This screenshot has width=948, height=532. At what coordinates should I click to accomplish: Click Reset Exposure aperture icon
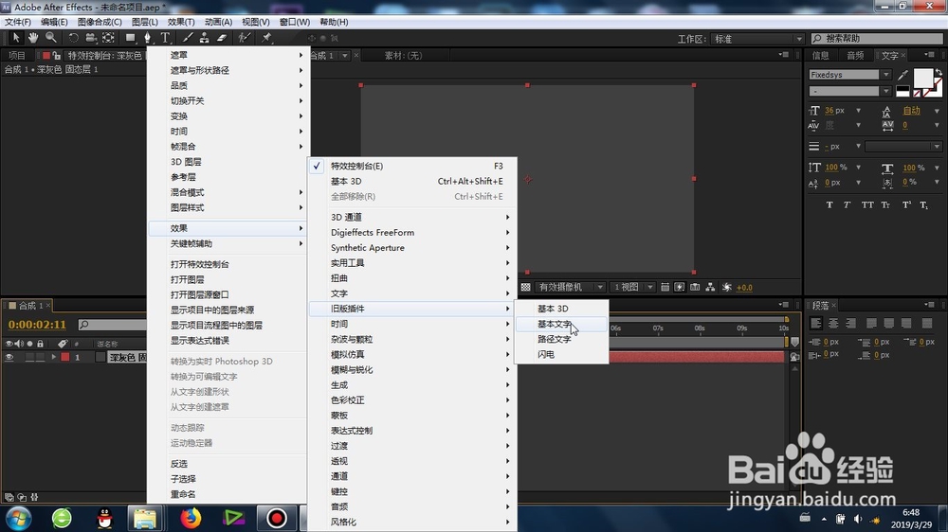pos(727,288)
